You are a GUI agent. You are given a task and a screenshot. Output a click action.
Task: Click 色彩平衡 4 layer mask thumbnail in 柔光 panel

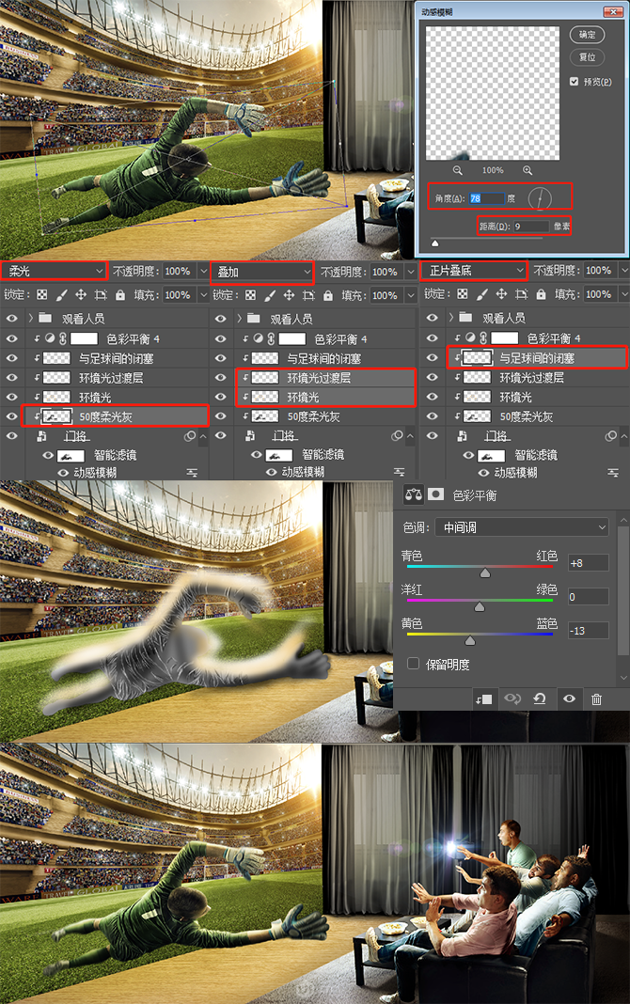[84, 338]
